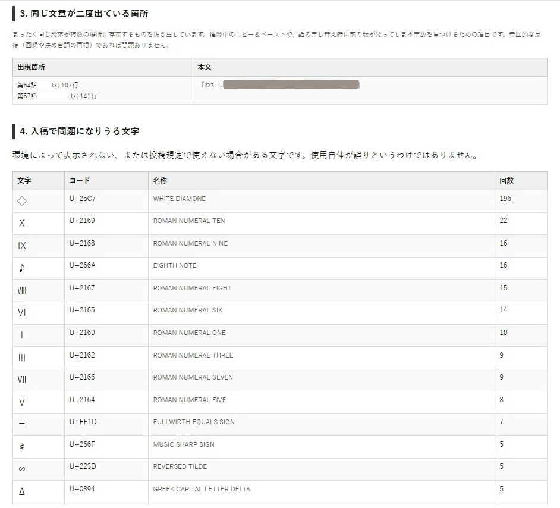Click 'ROMAN NUMERAL THREE' name
Viewport: 560px width, 508px height.
click(193, 356)
